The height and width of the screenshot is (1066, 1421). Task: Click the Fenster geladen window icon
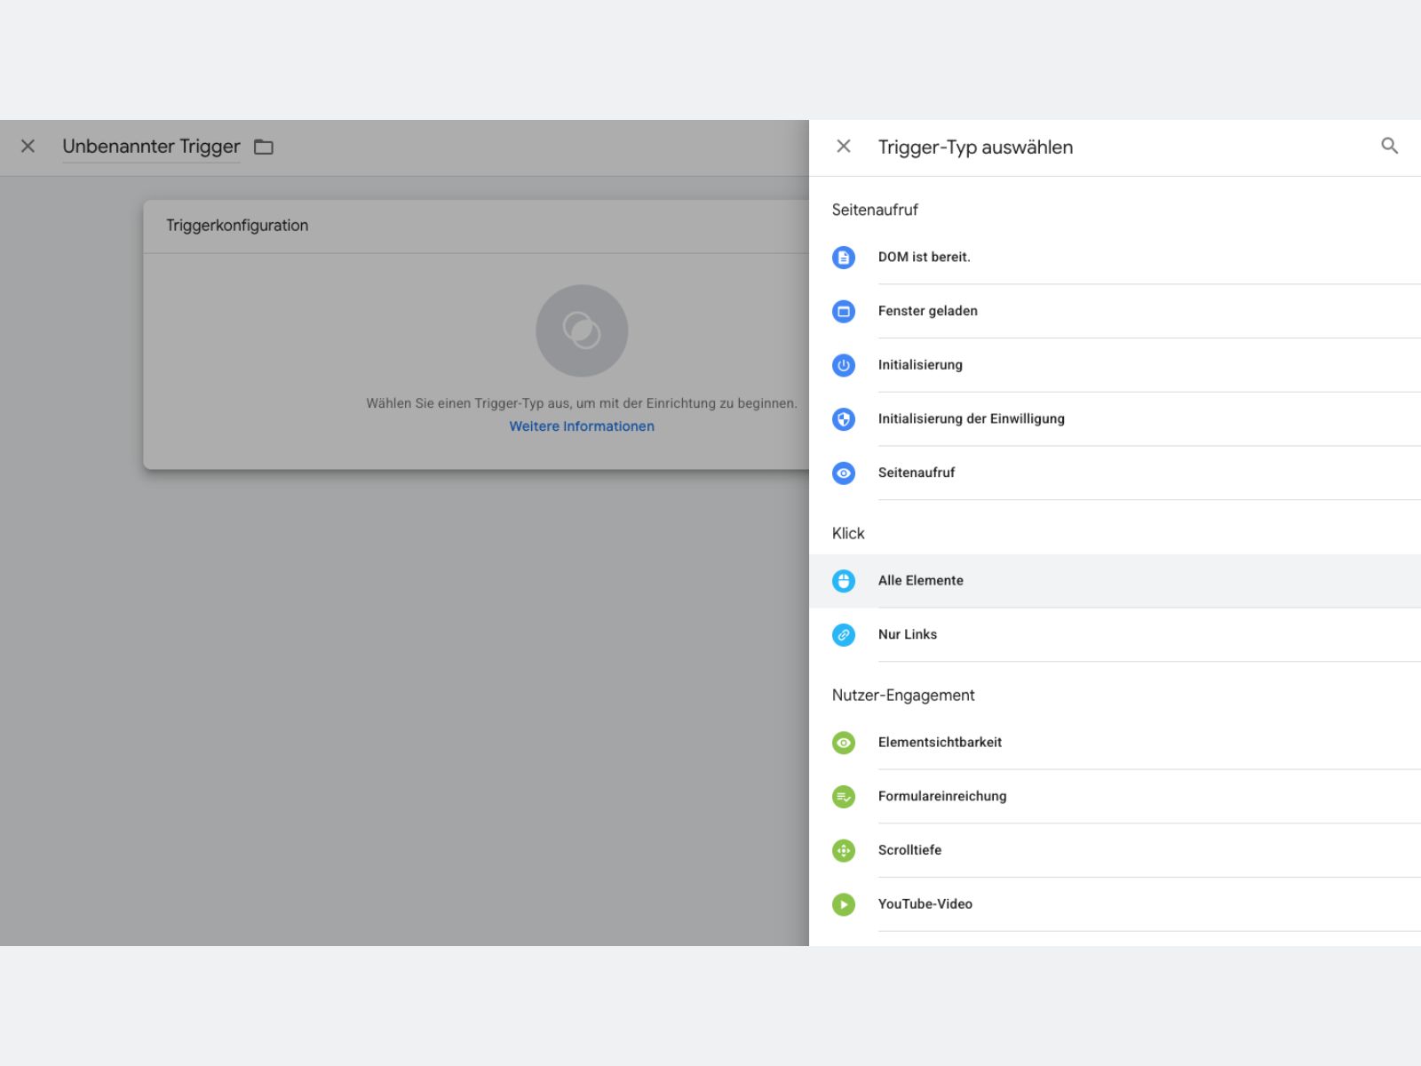click(x=844, y=311)
